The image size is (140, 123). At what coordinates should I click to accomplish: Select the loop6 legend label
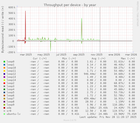click(10, 96)
